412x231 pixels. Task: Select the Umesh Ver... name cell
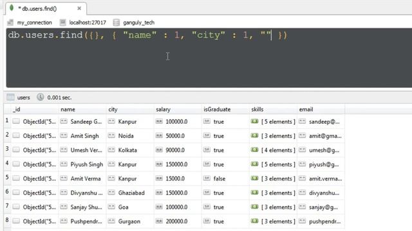point(82,150)
